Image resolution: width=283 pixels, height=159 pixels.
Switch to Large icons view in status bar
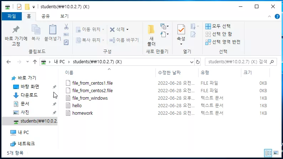point(276,153)
